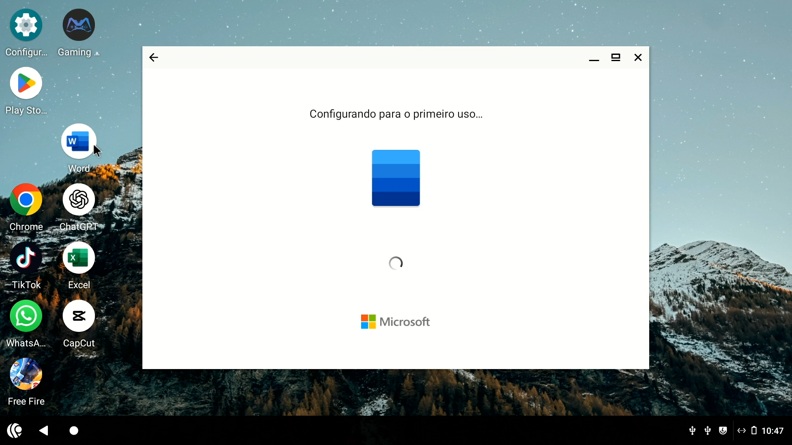The image size is (792, 445).
Task: Launch CapCut video editor
Action: point(78,316)
